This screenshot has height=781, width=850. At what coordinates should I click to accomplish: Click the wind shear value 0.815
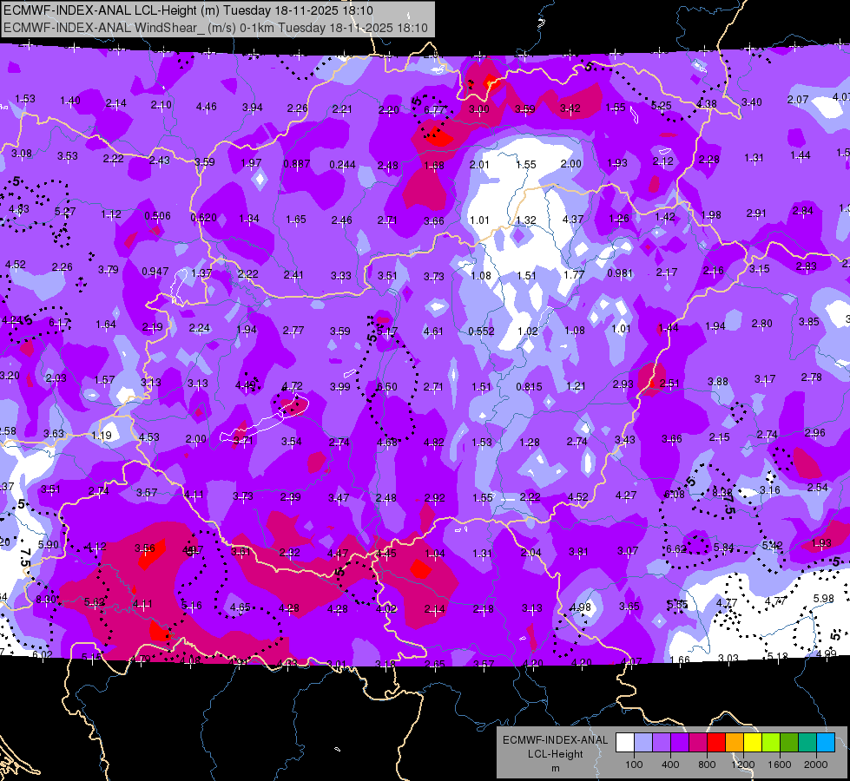pos(529,386)
